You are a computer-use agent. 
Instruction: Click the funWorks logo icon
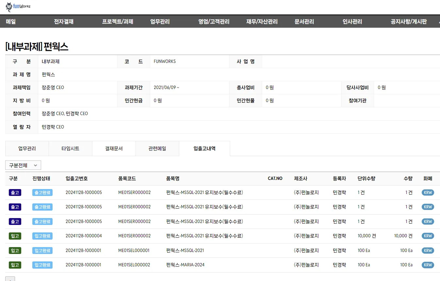(8, 7)
